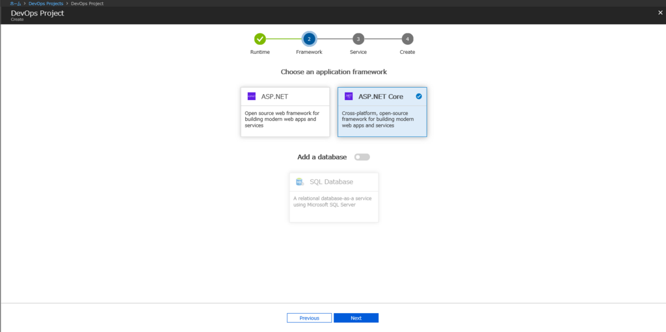Jump to step 4 Create
This screenshot has height=332, width=666.
pos(407,39)
